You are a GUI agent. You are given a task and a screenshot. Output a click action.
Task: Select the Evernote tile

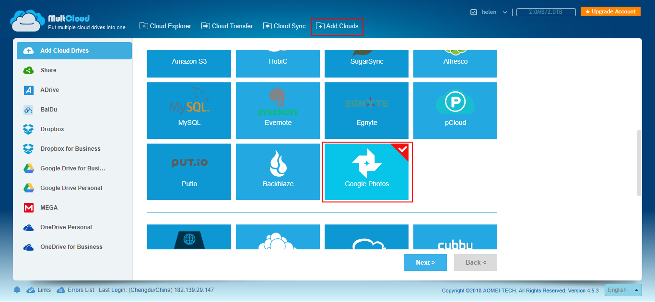pyautogui.click(x=278, y=111)
